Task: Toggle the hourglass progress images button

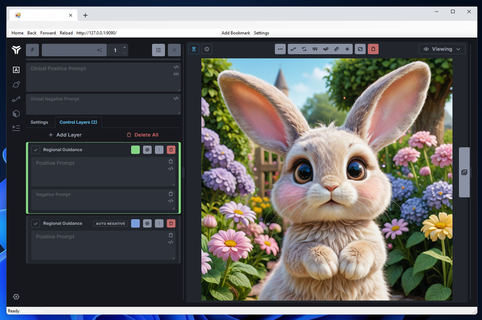Action: tap(194, 49)
